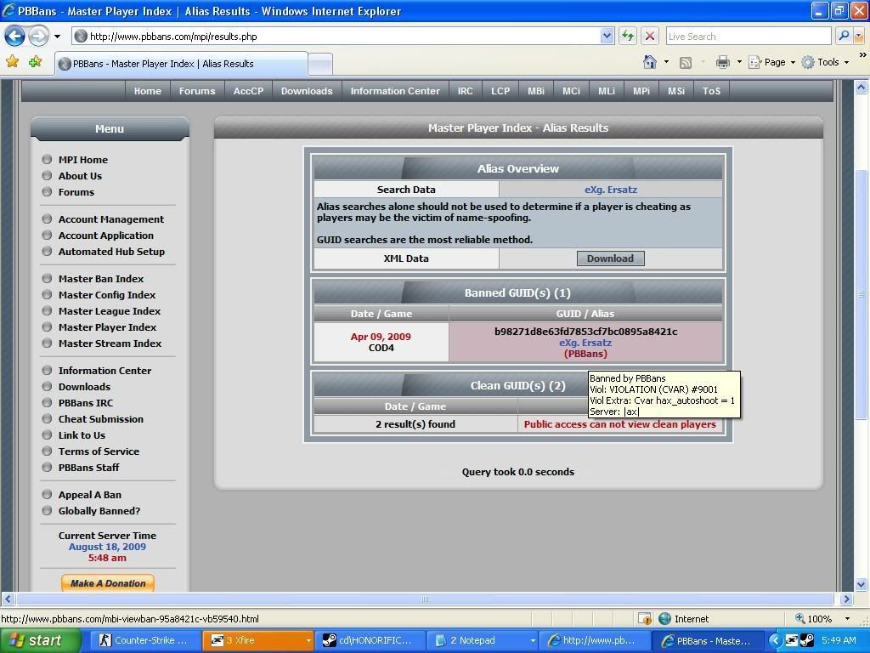
Task: Click the Live Search input box
Action: click(x=749, y=36)
